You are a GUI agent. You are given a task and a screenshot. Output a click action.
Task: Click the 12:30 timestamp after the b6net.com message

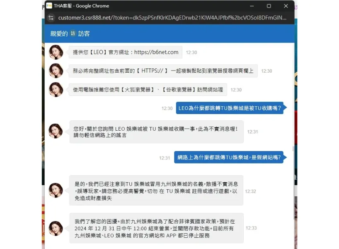191,52
